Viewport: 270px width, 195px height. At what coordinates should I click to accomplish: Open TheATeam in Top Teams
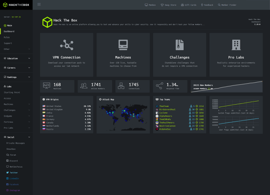click(164, 106)
